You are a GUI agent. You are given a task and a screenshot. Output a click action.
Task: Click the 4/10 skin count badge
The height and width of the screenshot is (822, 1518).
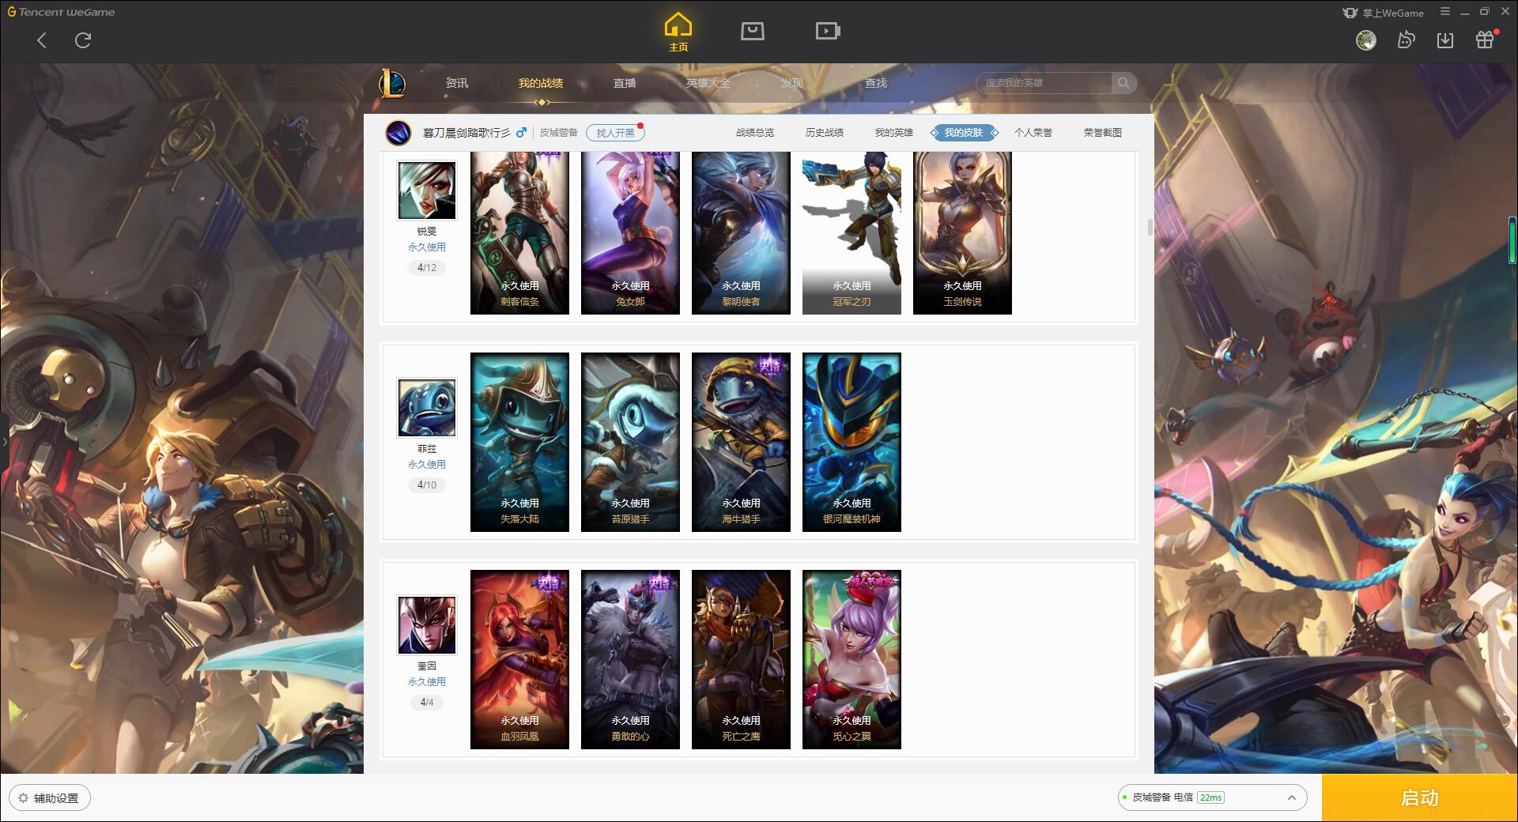[x=427, y=485]
